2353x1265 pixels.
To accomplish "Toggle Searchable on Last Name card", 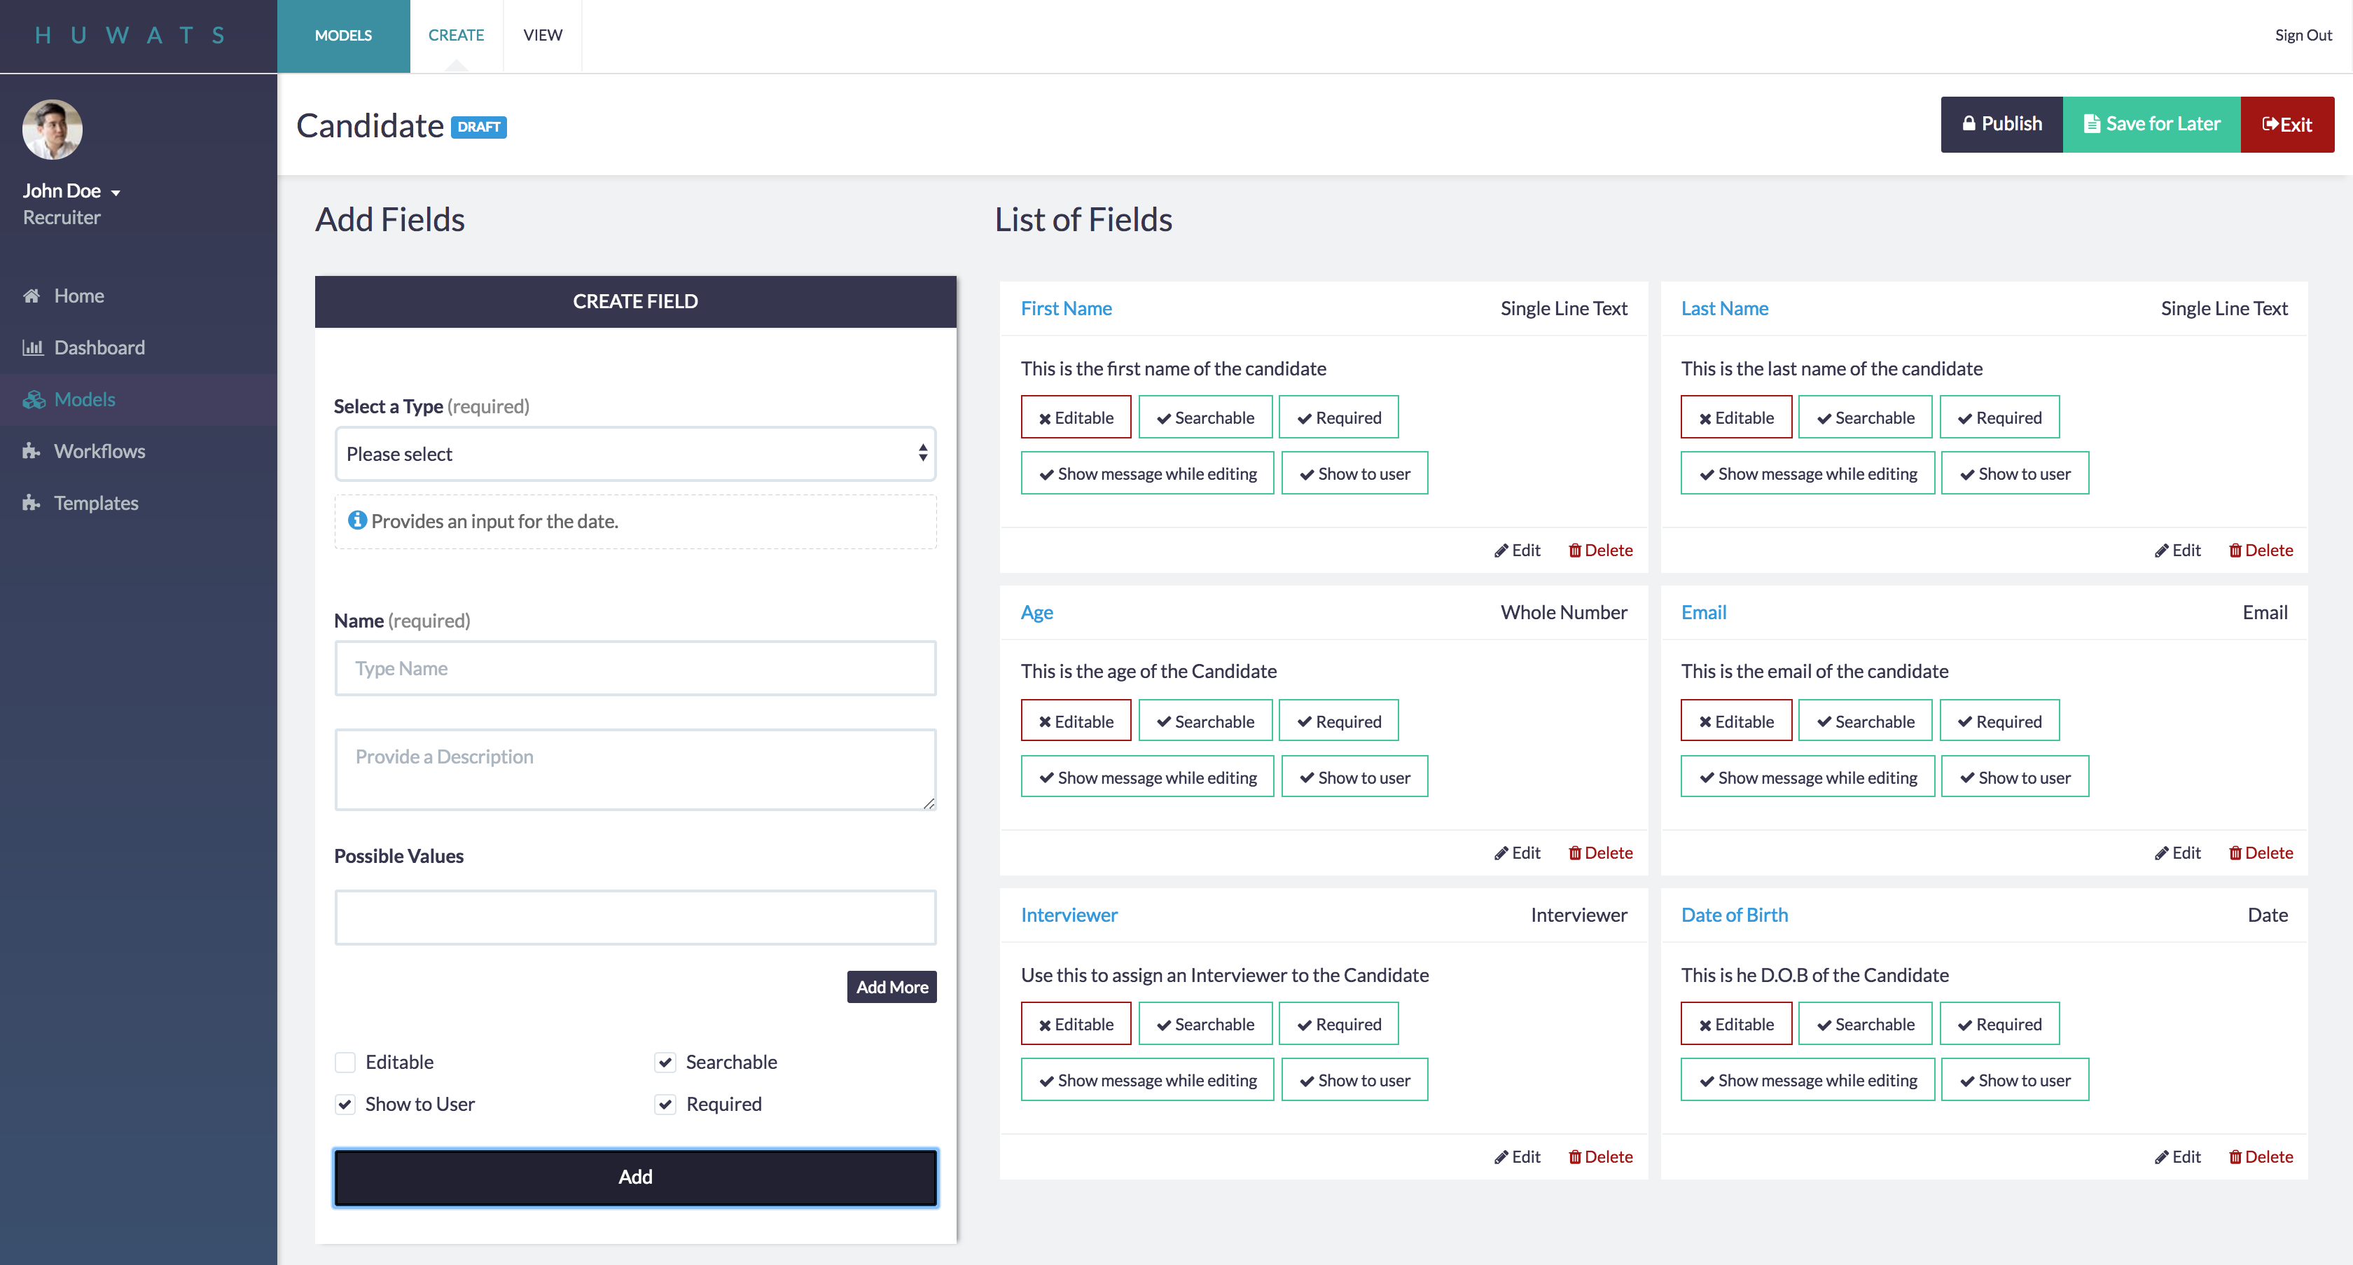I will coord(1864,417).
